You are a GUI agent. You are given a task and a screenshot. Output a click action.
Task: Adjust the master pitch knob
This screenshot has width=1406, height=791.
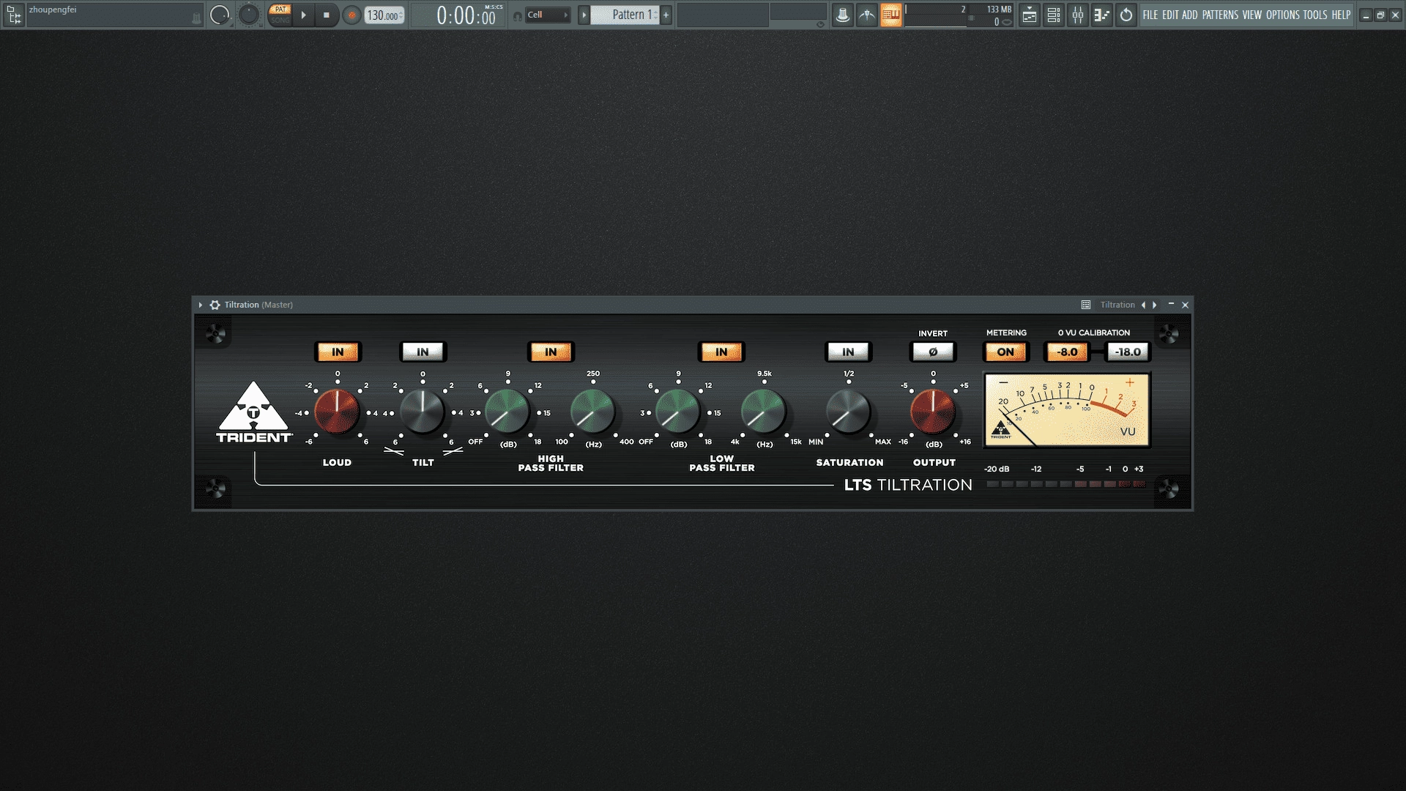click(249, 15)
